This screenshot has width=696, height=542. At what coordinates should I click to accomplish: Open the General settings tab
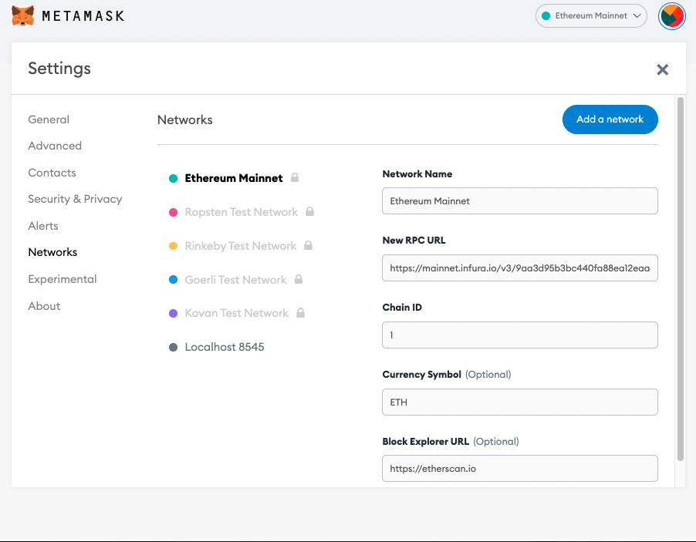pos(49,120)
